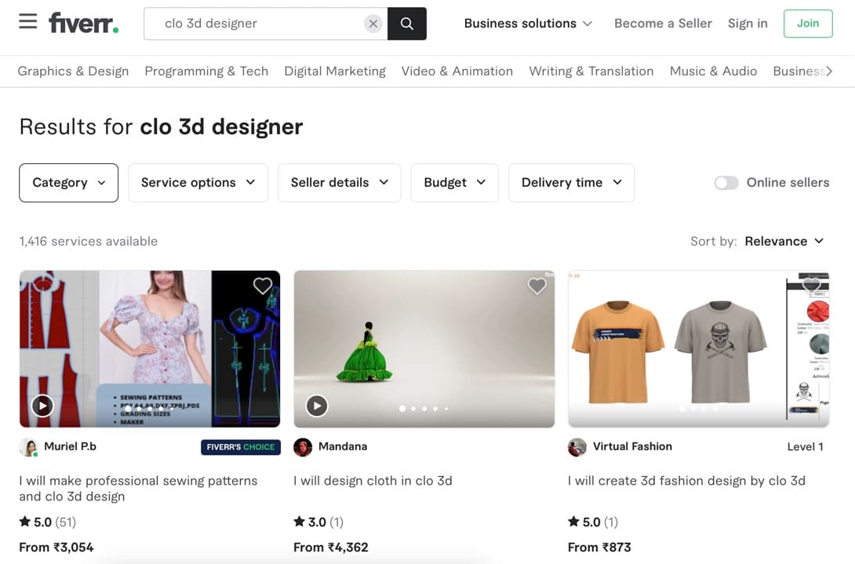
Task: Open the hamburger navigation menu
Action: click(x=27, y=22)
